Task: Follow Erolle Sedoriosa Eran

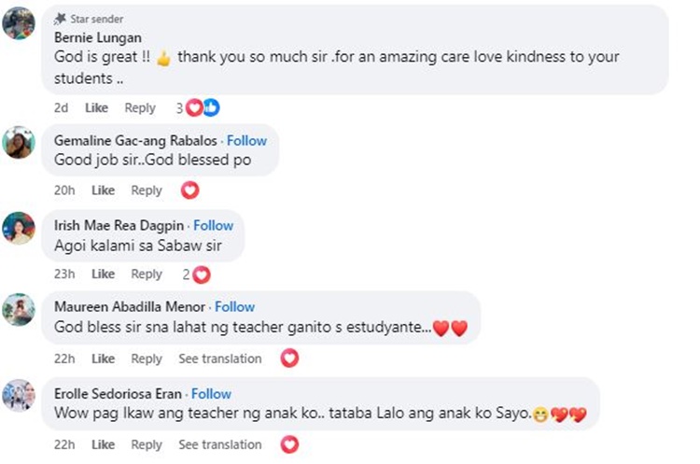Action: click(211, 394)
